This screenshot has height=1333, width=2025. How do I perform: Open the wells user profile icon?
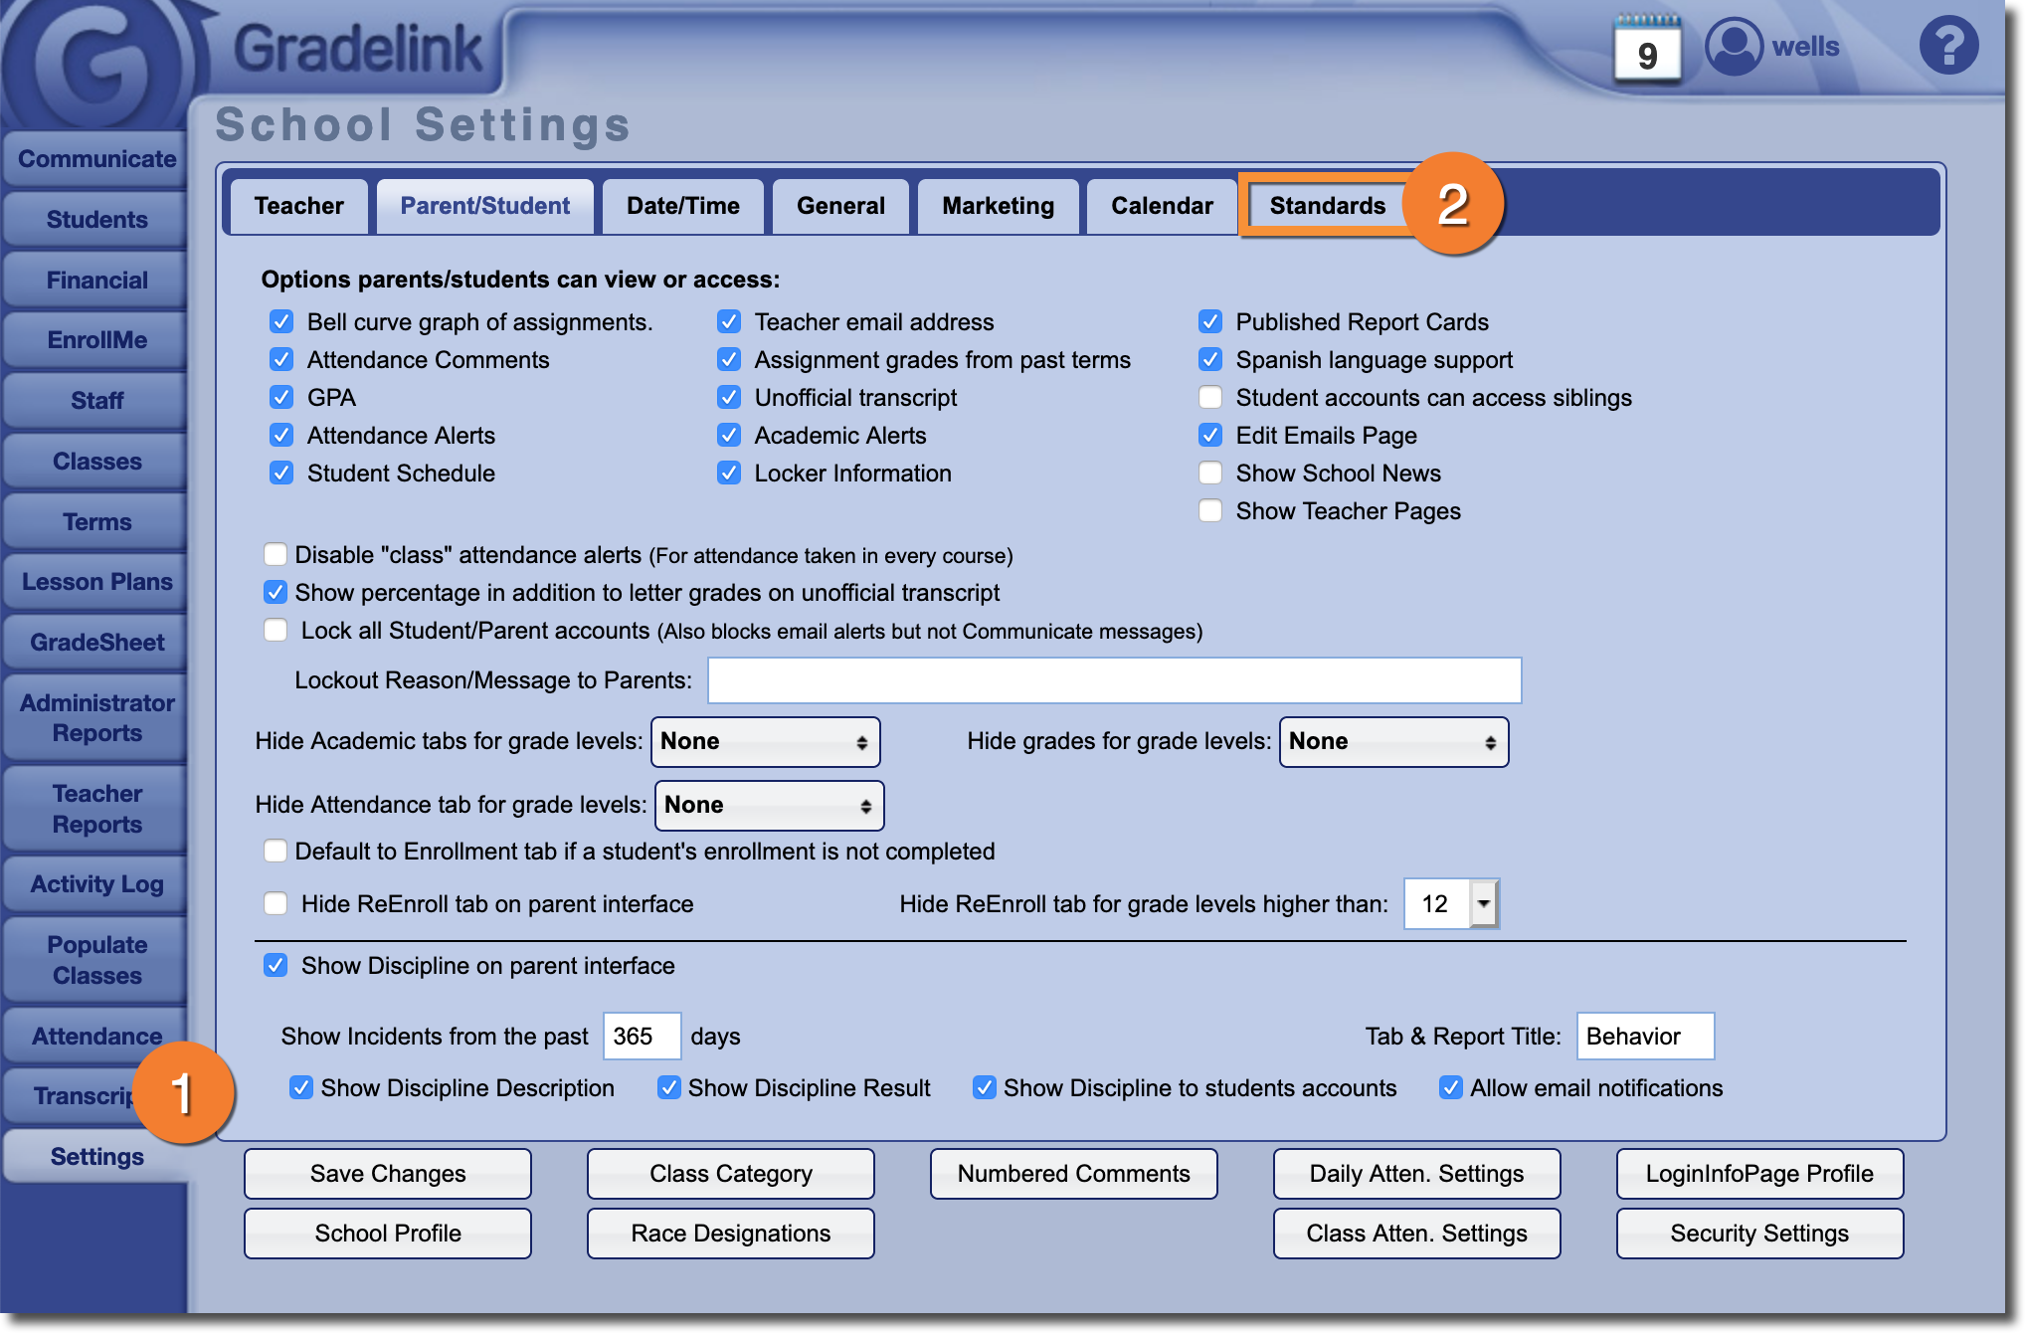click(1734, 46)
